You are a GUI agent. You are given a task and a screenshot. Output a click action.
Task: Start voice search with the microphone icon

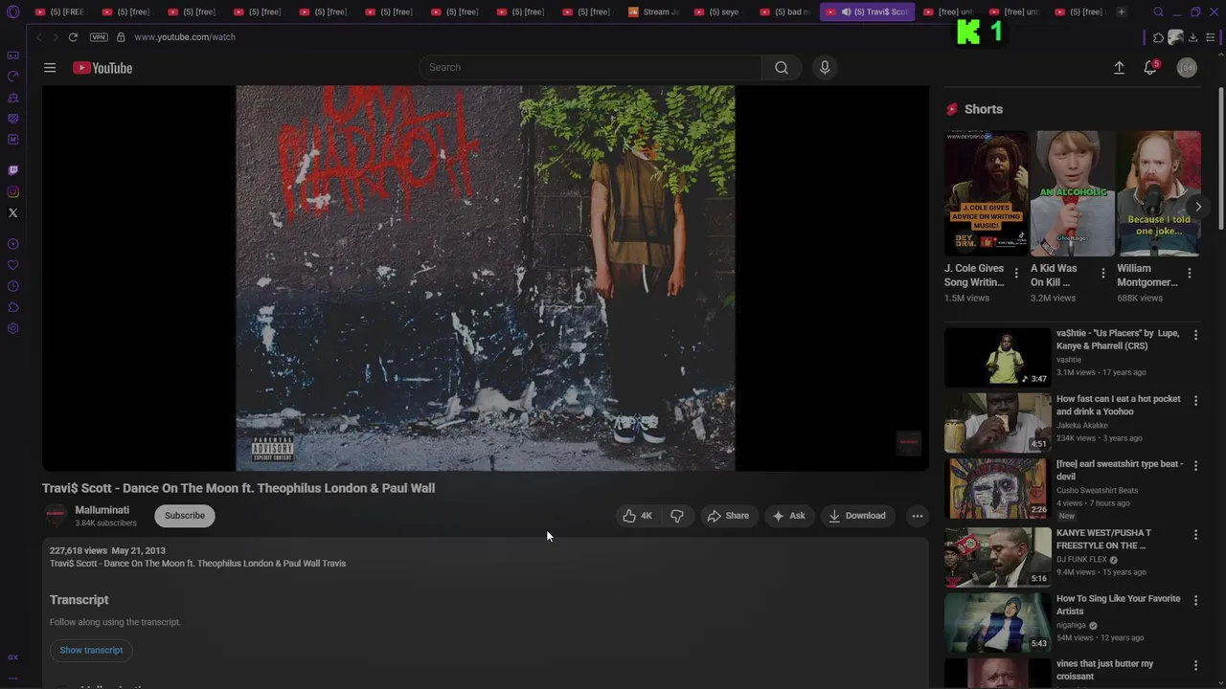point(825,68)
